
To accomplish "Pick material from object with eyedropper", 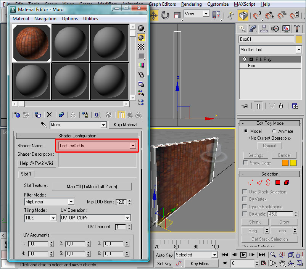I will pyautogui.click(x=44, y=125).
